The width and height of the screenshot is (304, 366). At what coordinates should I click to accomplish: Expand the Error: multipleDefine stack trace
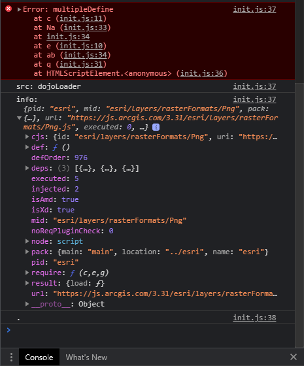19,9
